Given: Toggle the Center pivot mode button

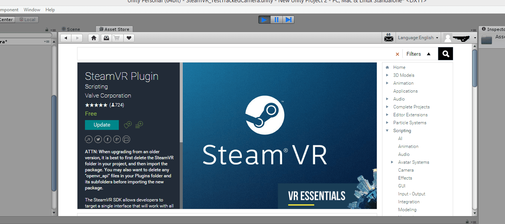Looking at the screenshot, I should coord(7,20).
